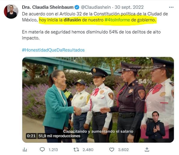Click the reply speech bubble icon
Viewport: 179px width, 155px height.
click(x=42, y=149)
